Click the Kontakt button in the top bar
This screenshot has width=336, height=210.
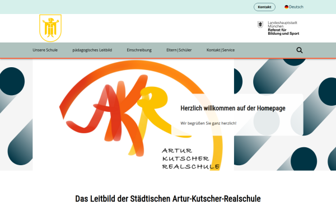[x=264, y=7]
